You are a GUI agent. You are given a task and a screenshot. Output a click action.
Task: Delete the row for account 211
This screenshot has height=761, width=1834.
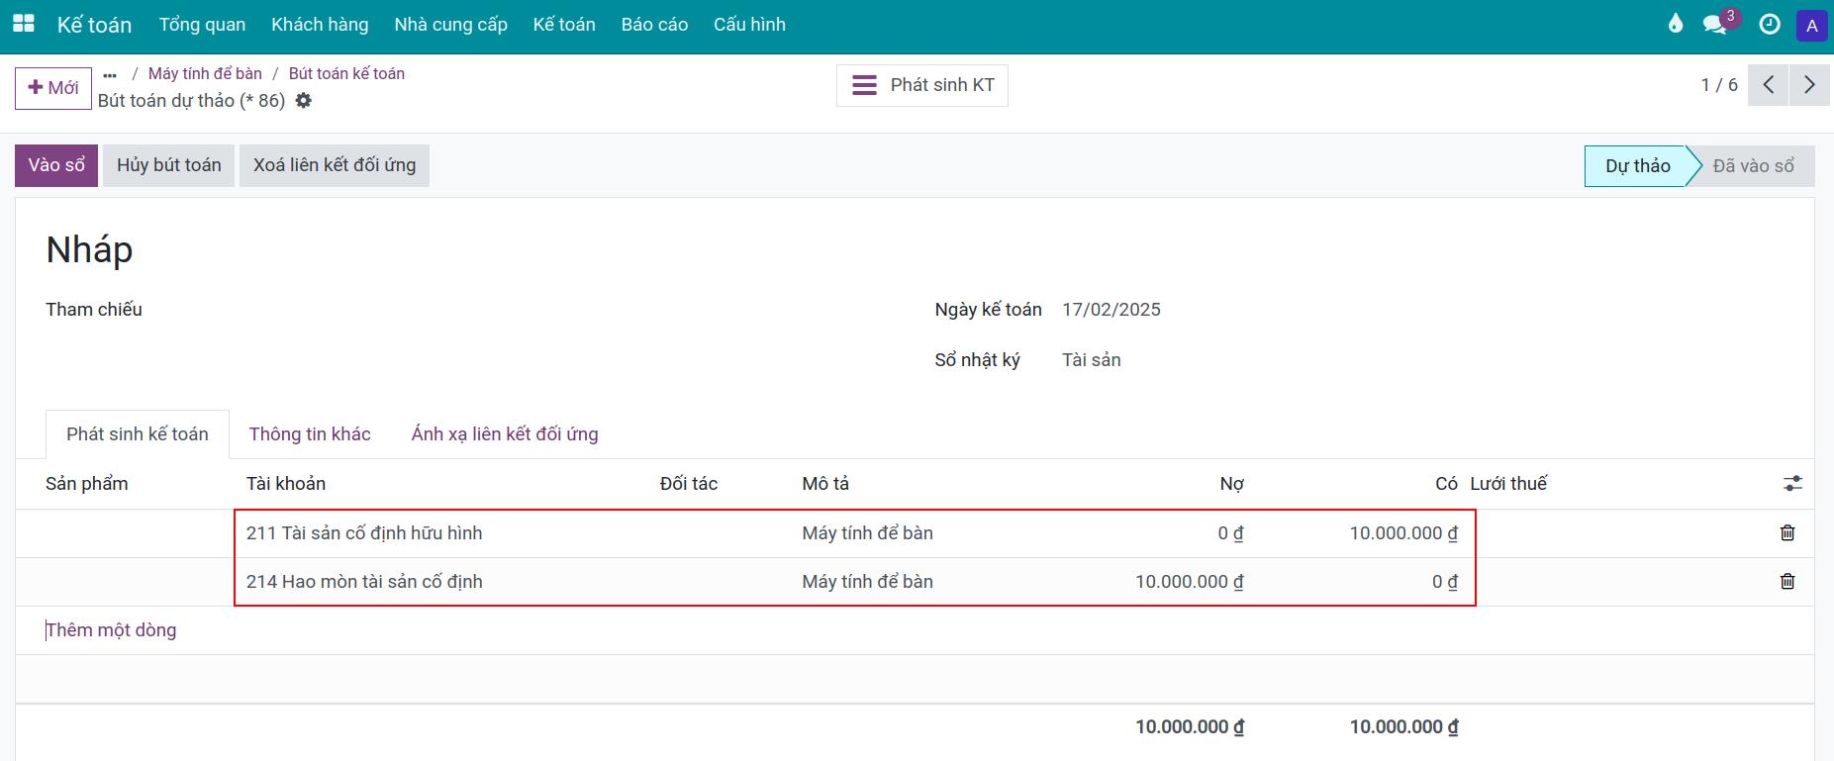1787,532
